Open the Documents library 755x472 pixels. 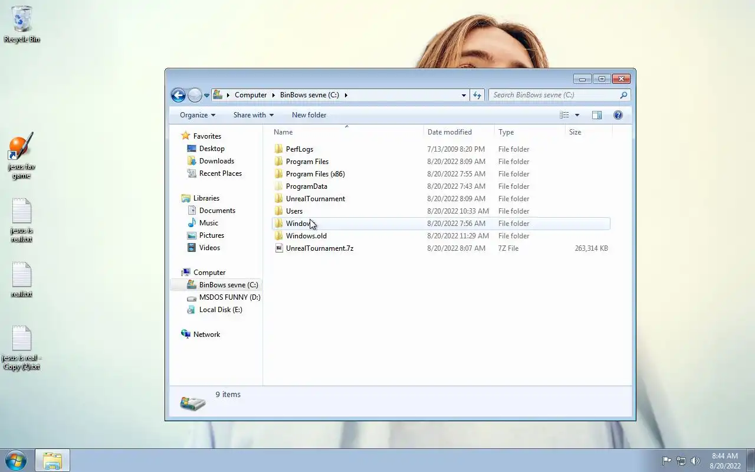pos(217,211)
